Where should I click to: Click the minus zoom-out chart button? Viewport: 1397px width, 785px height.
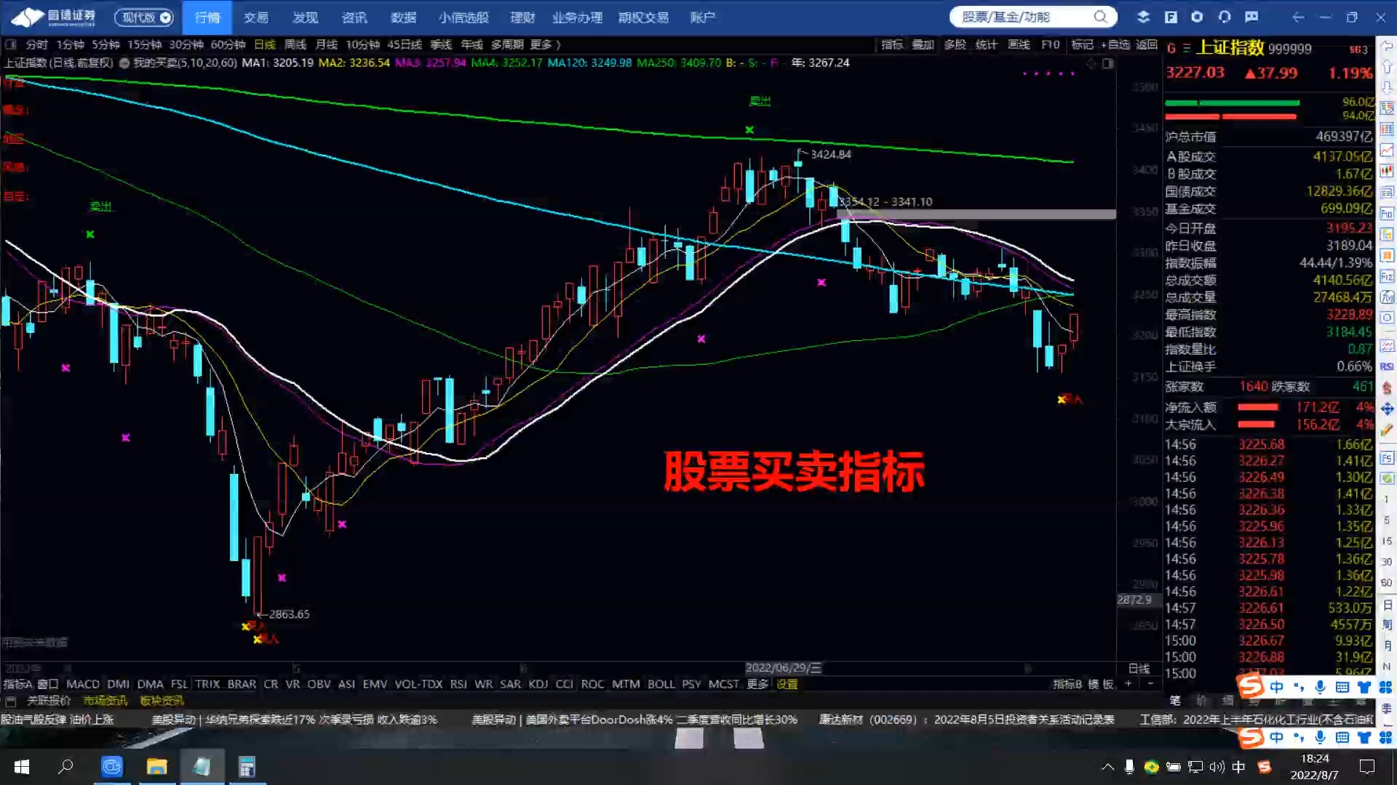pyautogui.click(x=1150, y=684)
